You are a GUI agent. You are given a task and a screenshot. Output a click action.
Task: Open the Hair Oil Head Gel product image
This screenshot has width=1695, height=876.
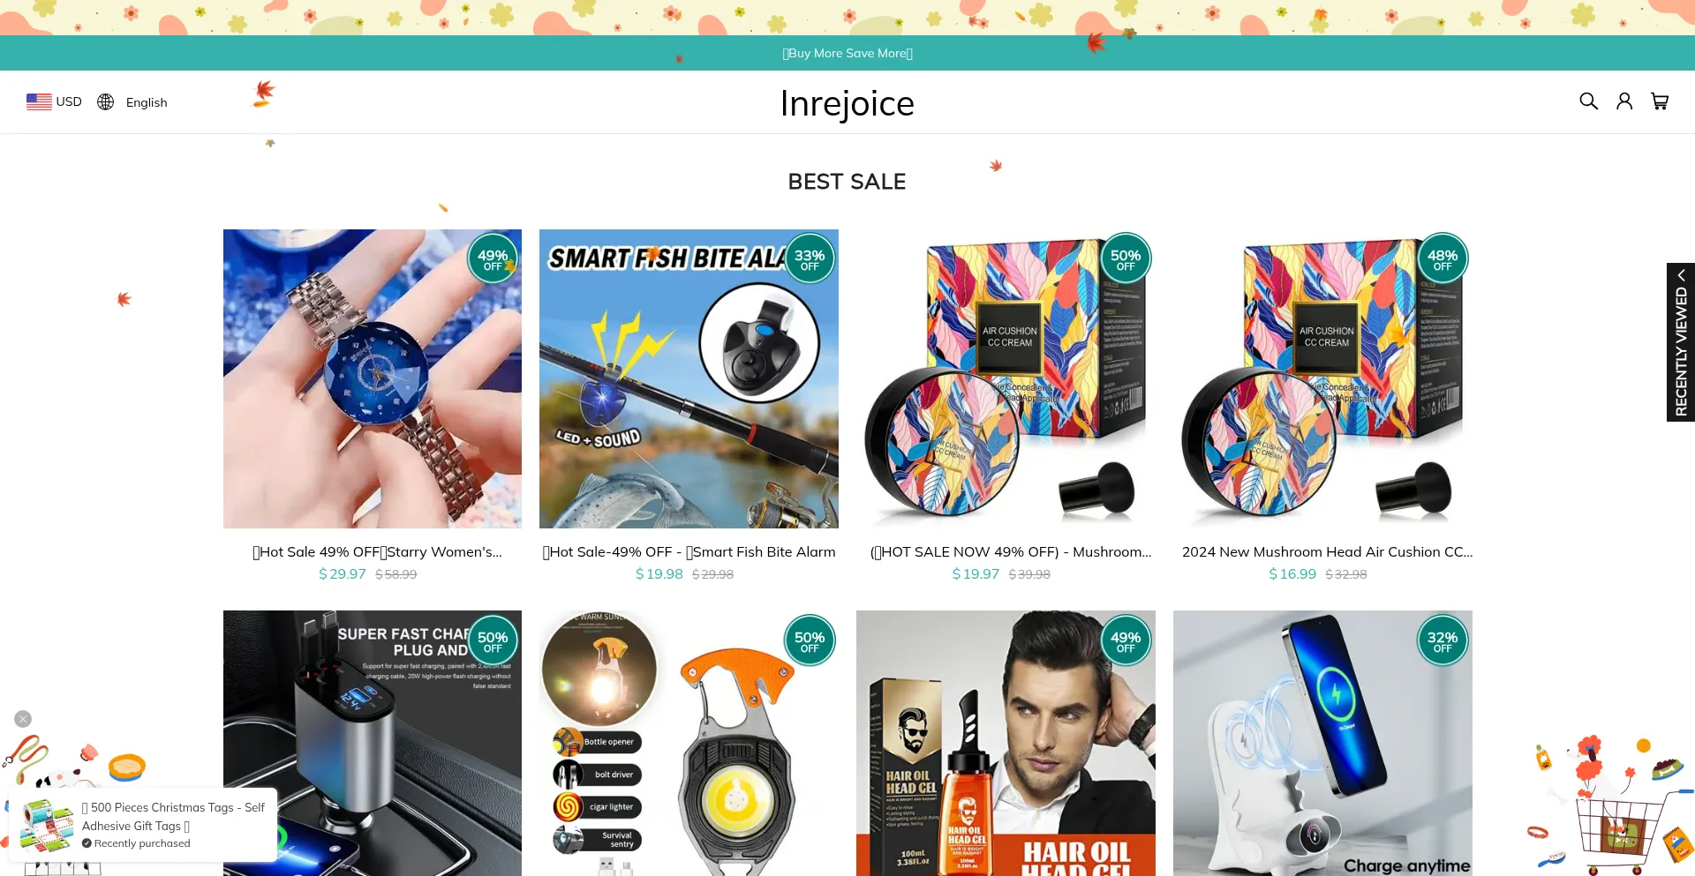point(1006,743)
